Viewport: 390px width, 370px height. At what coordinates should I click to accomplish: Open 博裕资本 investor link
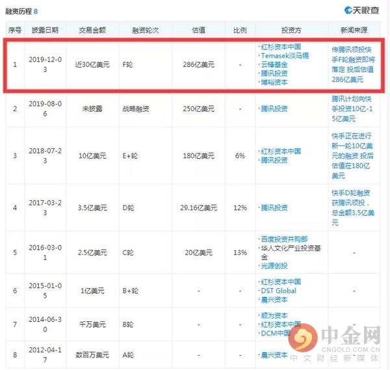[x=274, y=82]
